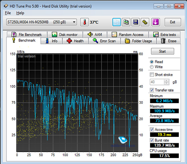Viewport: 187px width, 164px height.
Task: Click the copy info to clipboard icon
Action: pyautogui.click(x=117, y=22)
